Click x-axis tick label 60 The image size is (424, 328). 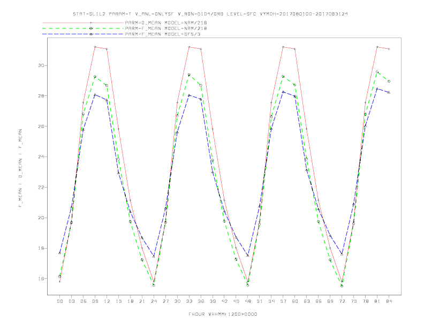[295, 301]
